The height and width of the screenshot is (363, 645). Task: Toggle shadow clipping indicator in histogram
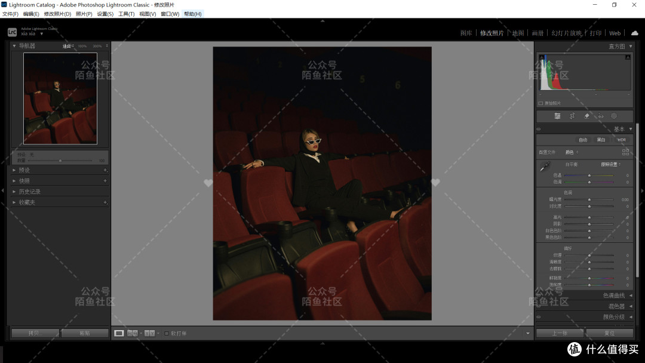click(542, 57)
